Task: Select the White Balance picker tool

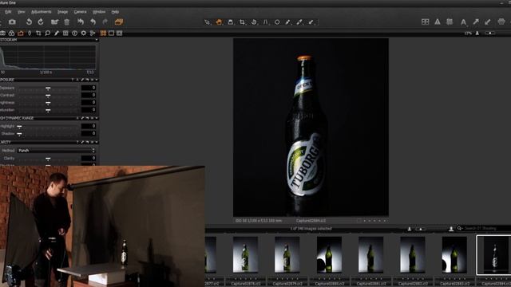Action: (x=299, y=22)
